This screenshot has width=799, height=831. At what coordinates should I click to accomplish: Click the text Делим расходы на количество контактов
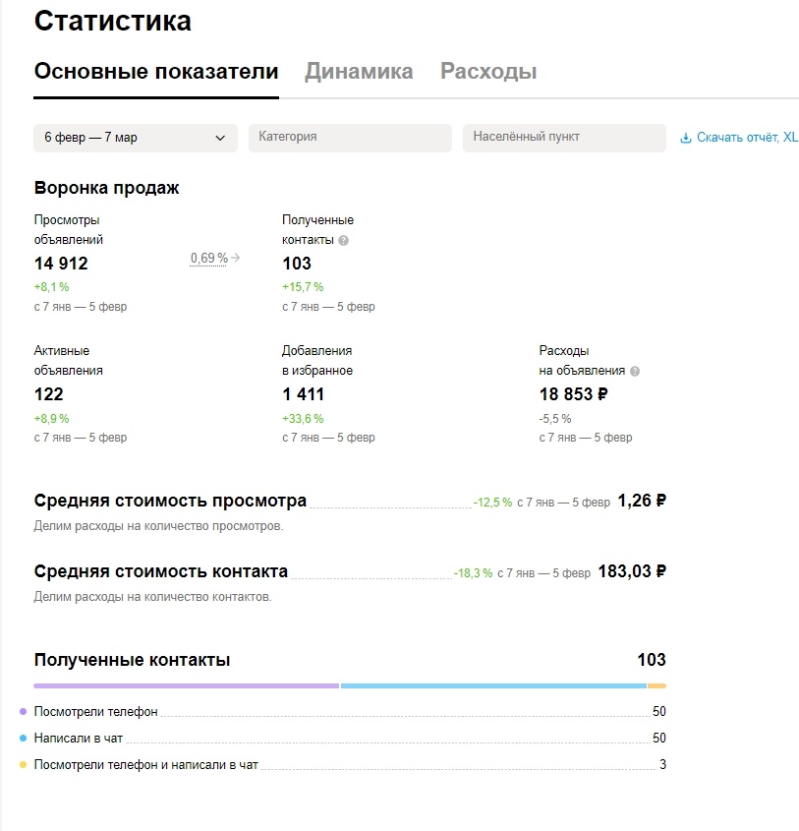coord(153,597)
